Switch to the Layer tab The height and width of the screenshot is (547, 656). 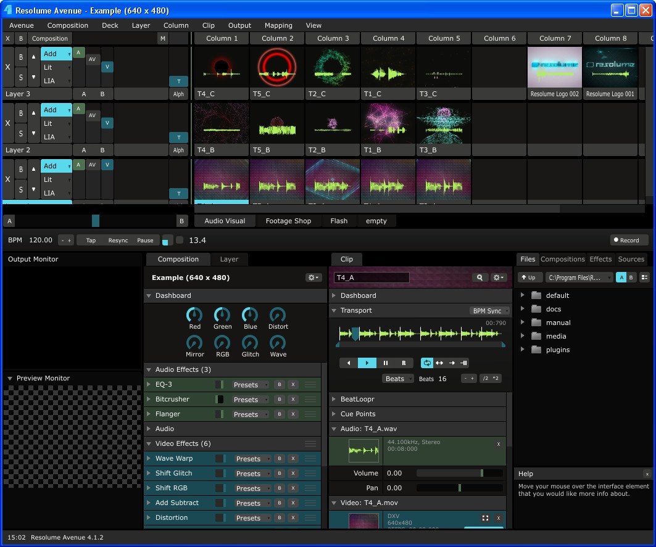[230, 259]
